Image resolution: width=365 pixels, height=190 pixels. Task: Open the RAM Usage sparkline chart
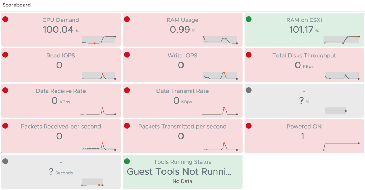[220, 40]
